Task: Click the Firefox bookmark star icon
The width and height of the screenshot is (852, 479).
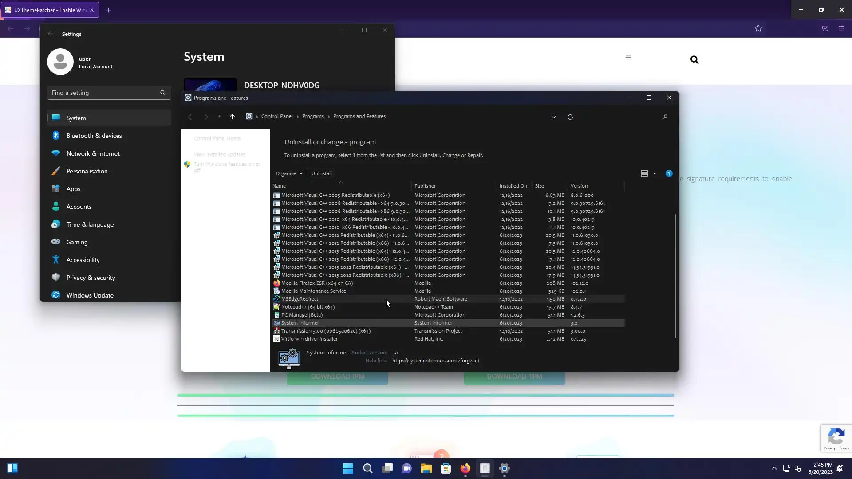Action: (758, 29)
